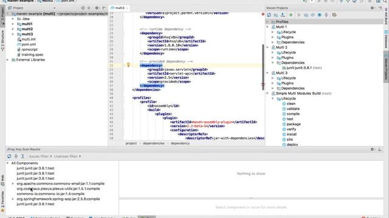The width and height of the screenshot is (389, 218).
Task: Collapse Multi 2 Dependencies node
Action: click(273, 63)
